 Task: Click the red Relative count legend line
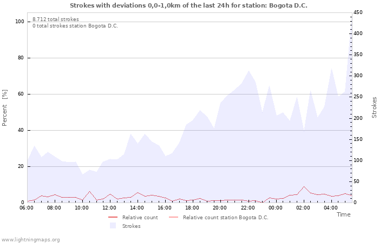[113, 218]
